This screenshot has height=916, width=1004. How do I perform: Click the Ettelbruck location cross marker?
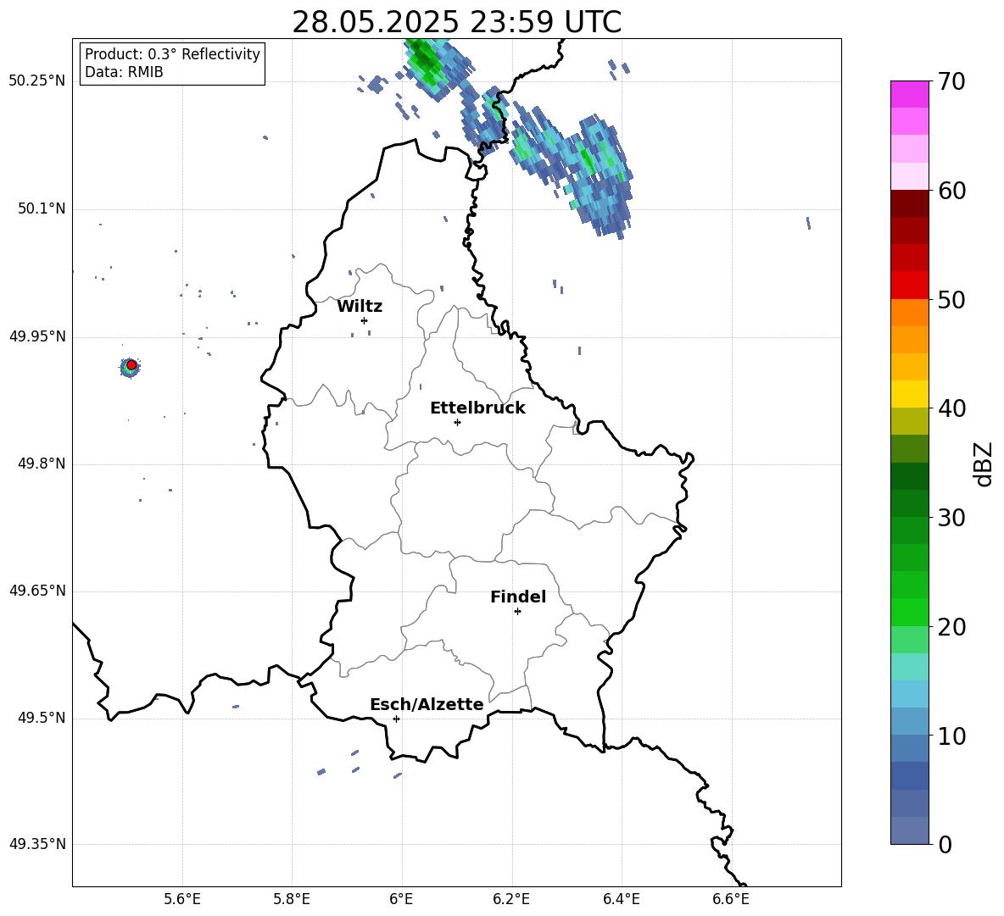pyautogui.click(x=457, y=422)
